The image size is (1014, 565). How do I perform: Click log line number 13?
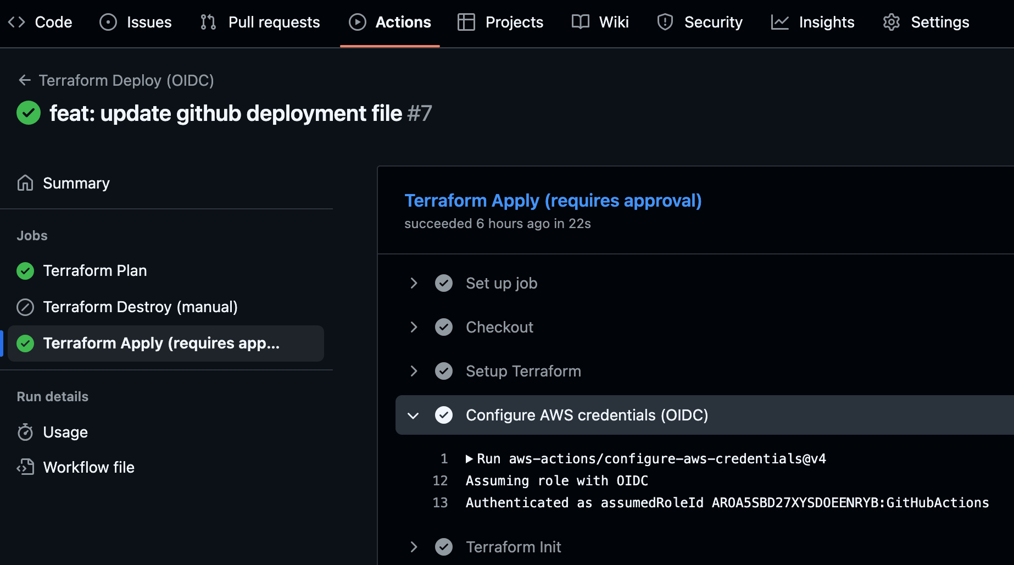pyautogui.click(x=440, y=503)
